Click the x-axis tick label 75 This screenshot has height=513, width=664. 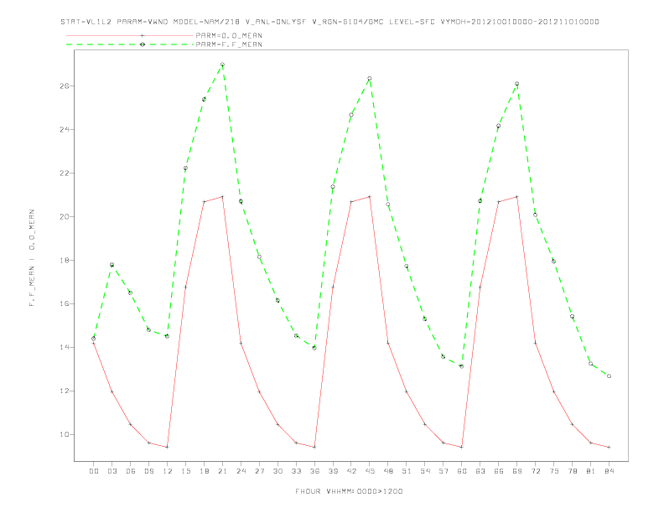pos(554,471)
